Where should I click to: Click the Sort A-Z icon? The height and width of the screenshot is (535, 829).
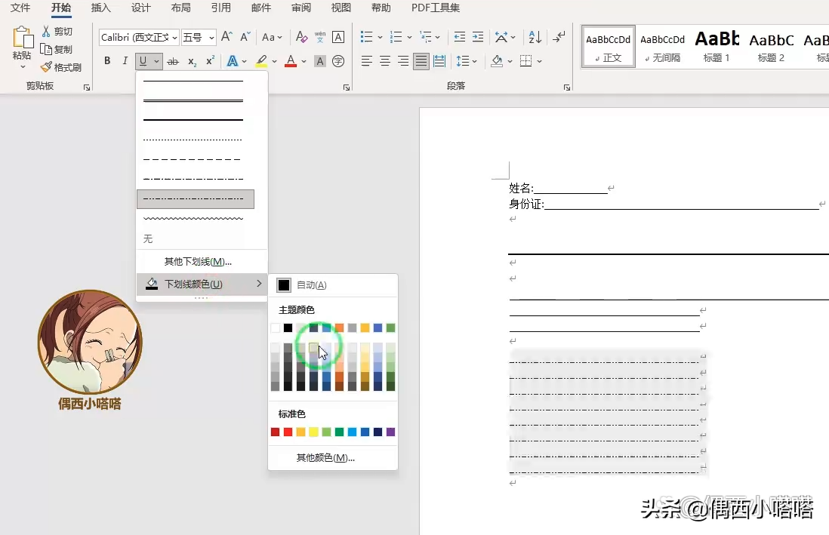[535, 37]
